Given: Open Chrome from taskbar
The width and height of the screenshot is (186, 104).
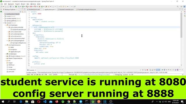Looking at the screenshot, I should (x=69, y=102).
